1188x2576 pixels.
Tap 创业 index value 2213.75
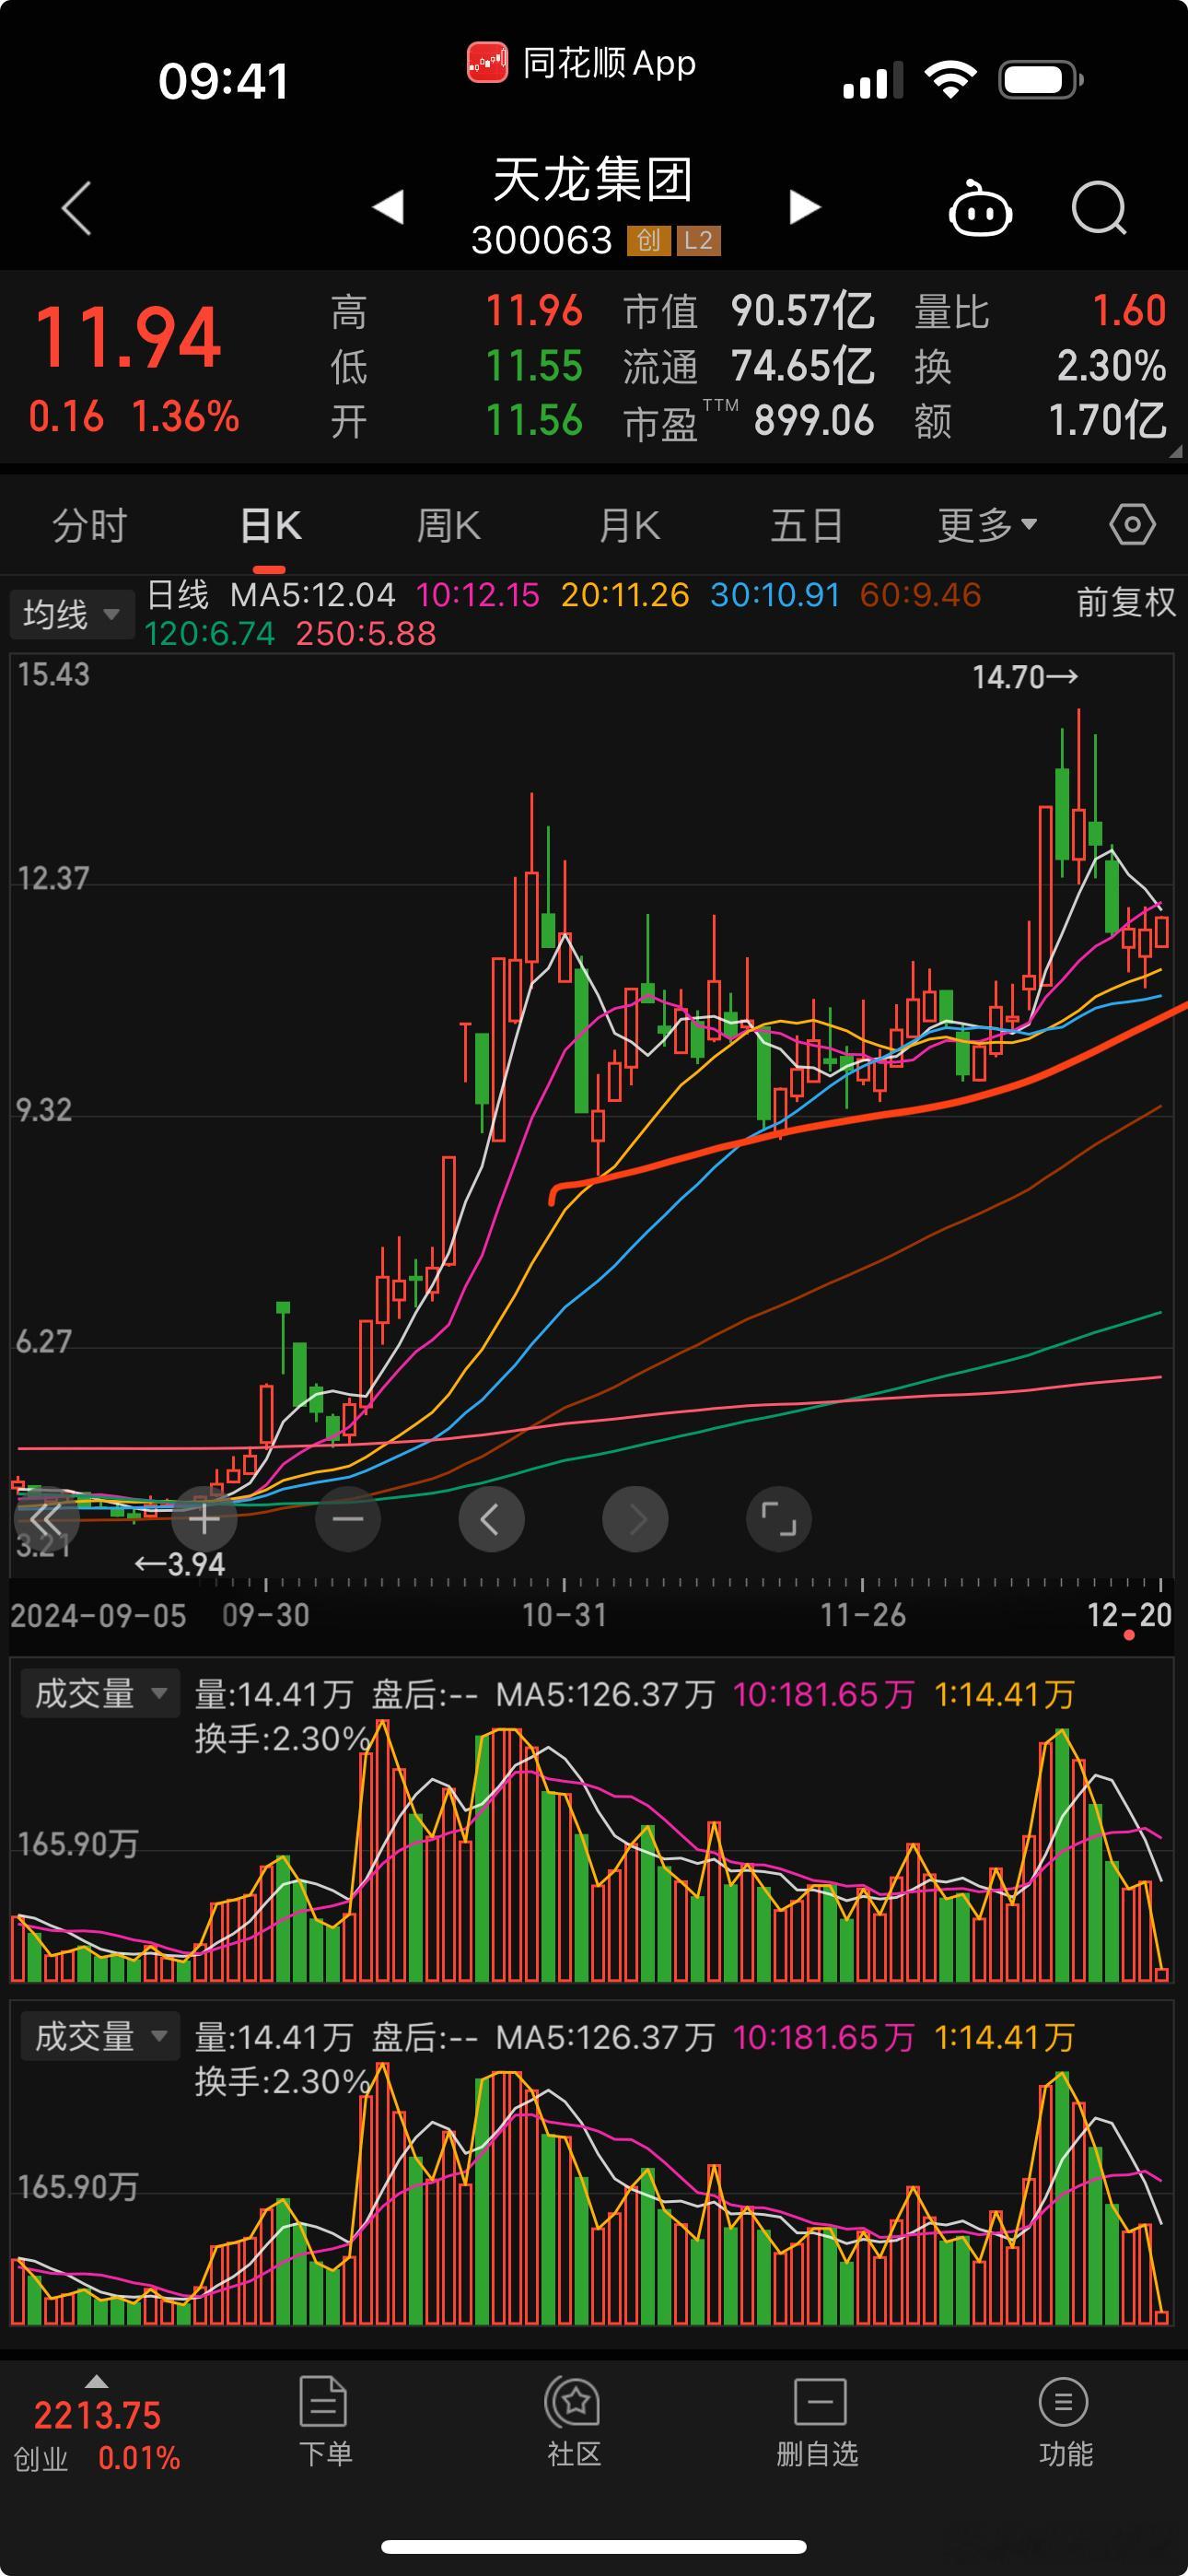pos(97,2416)
